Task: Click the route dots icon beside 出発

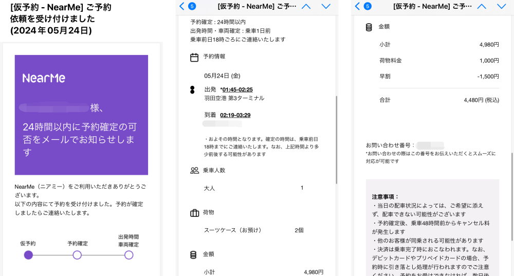Action: click(x=192, y=90)
